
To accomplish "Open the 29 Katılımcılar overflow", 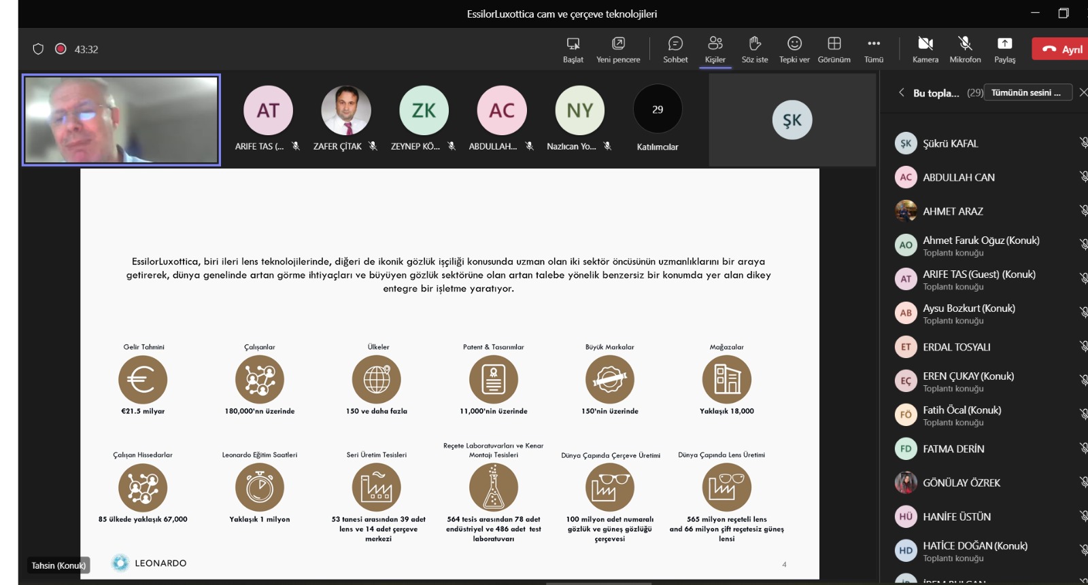I will [658, 109].
